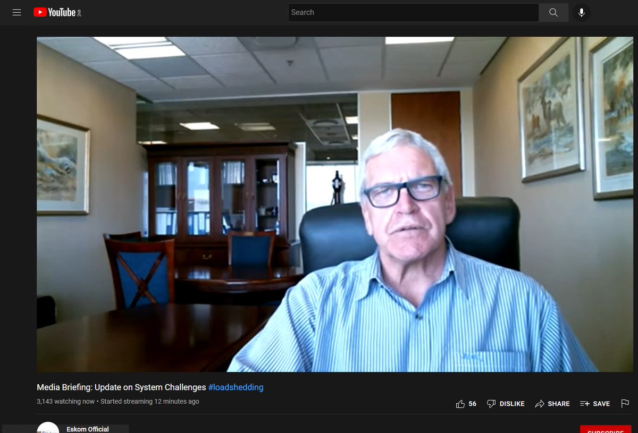Click '3,143 watching now' text
This screenshot has height=433, width=638.
point(66,402)
